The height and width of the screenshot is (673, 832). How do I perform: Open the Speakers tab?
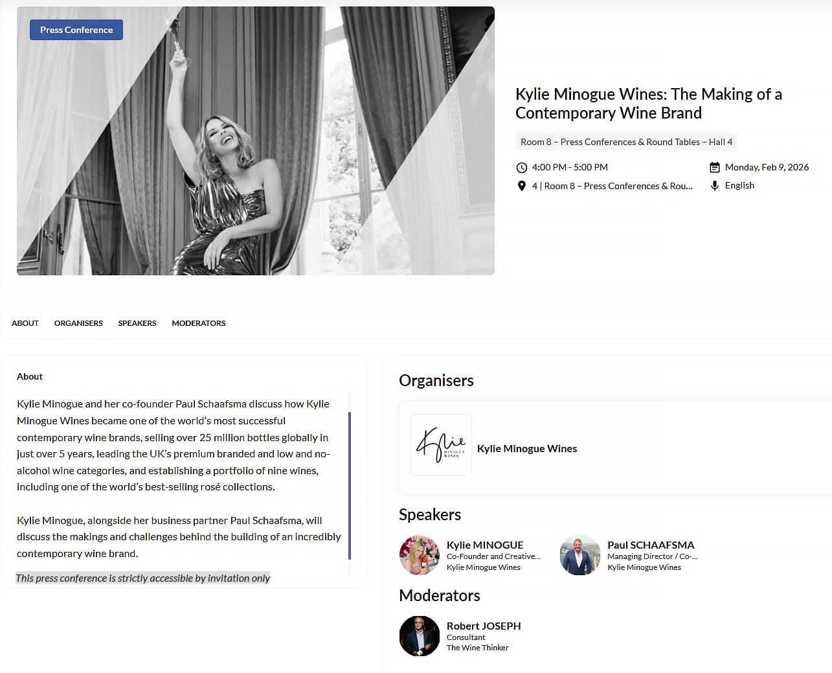pos(137,323)
